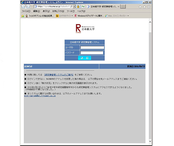Click the add-to-favorites-bar star icon
Image resolution: width=174 pixels, height=146 pixels.
click(23, 16)
